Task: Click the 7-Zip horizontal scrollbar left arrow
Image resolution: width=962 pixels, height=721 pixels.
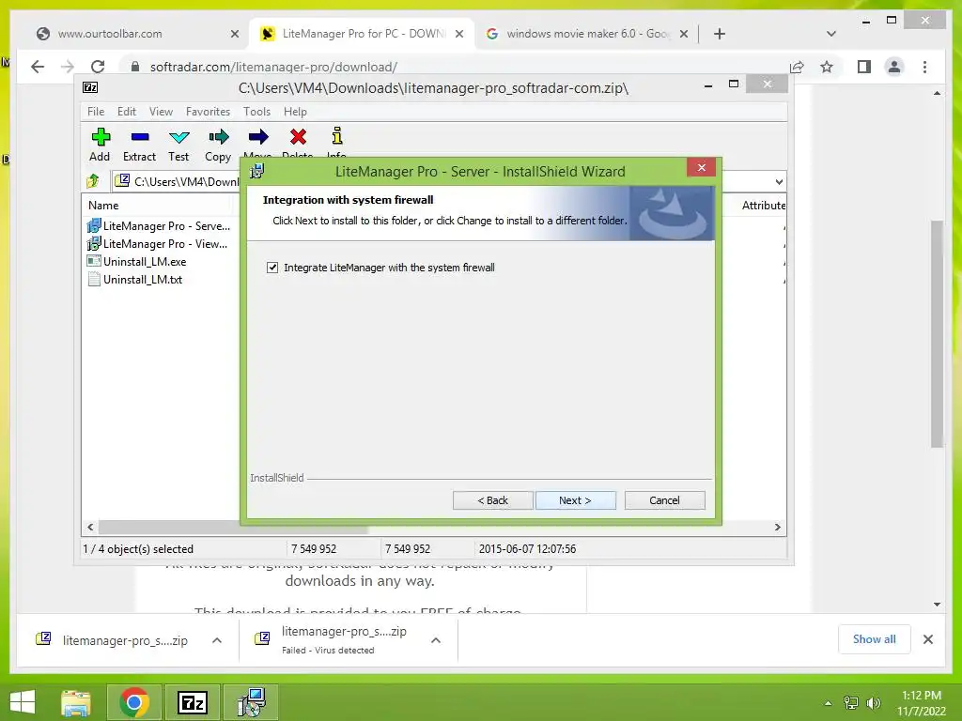Action: click(91, 527)
